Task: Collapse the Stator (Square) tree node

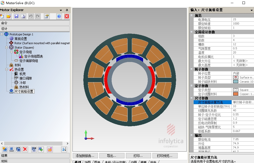Action: (x=7, y=48)
